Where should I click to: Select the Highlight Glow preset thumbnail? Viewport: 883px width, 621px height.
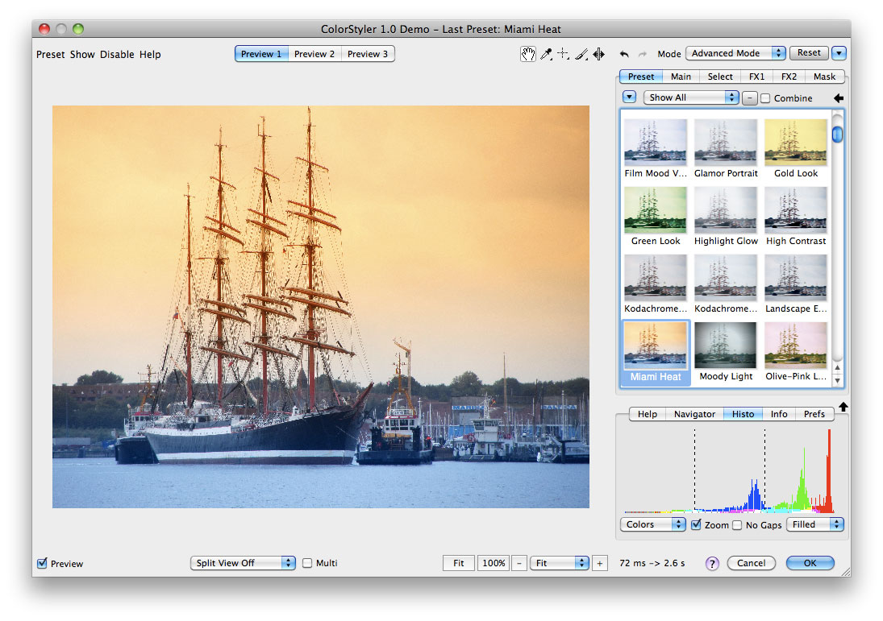[x=725, y=209]
